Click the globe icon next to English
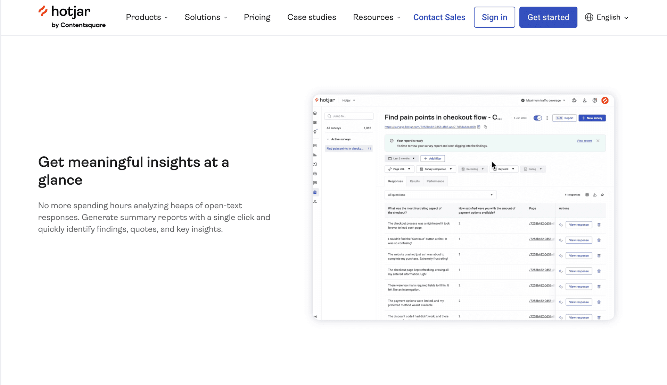This screenshot has width=667, height=385. tap(589, 17)
